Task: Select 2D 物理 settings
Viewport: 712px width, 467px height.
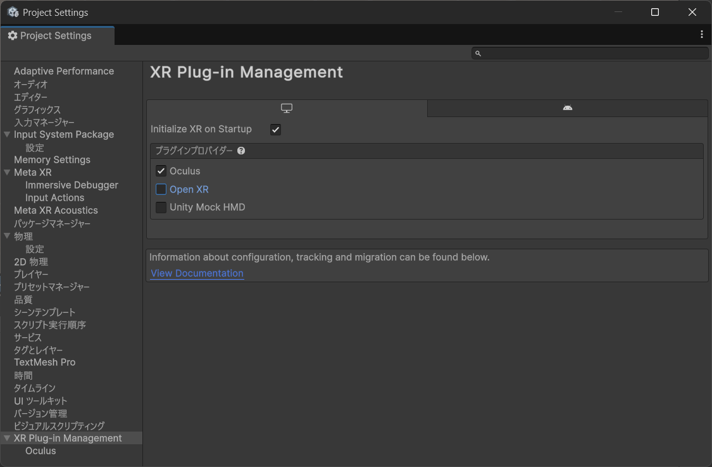Action: [x=31, y=261]
